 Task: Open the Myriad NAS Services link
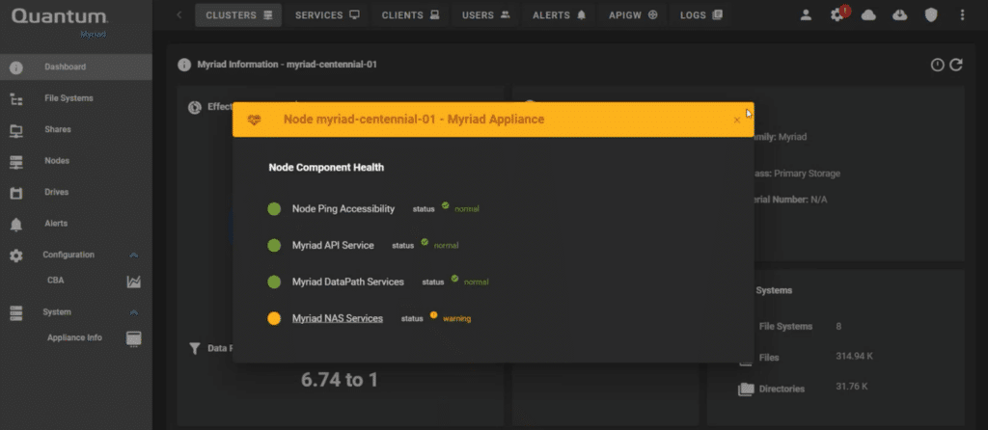click(338, 318)
